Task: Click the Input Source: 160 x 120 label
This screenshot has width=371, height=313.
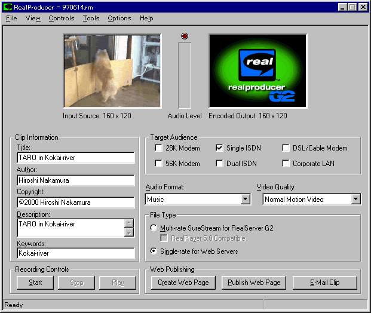Action: (97, 116)
